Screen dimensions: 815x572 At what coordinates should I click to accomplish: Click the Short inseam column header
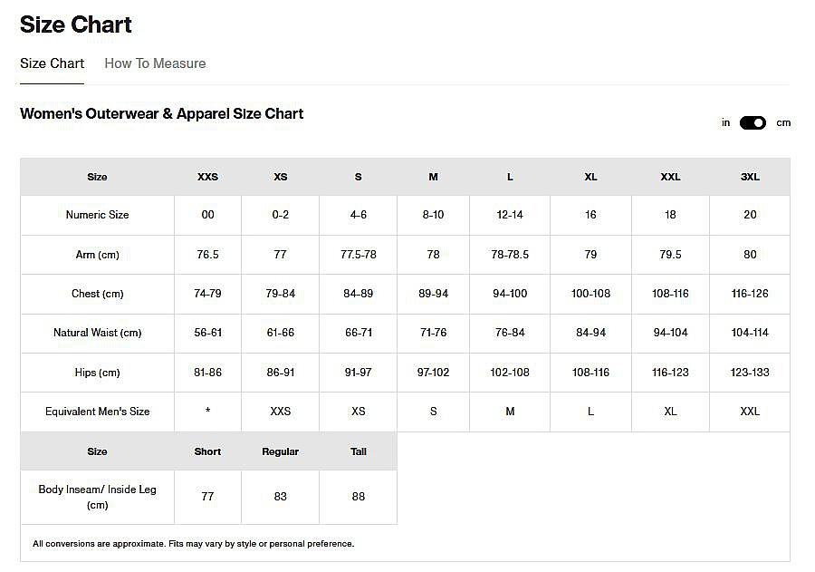(x=207, y=451)
